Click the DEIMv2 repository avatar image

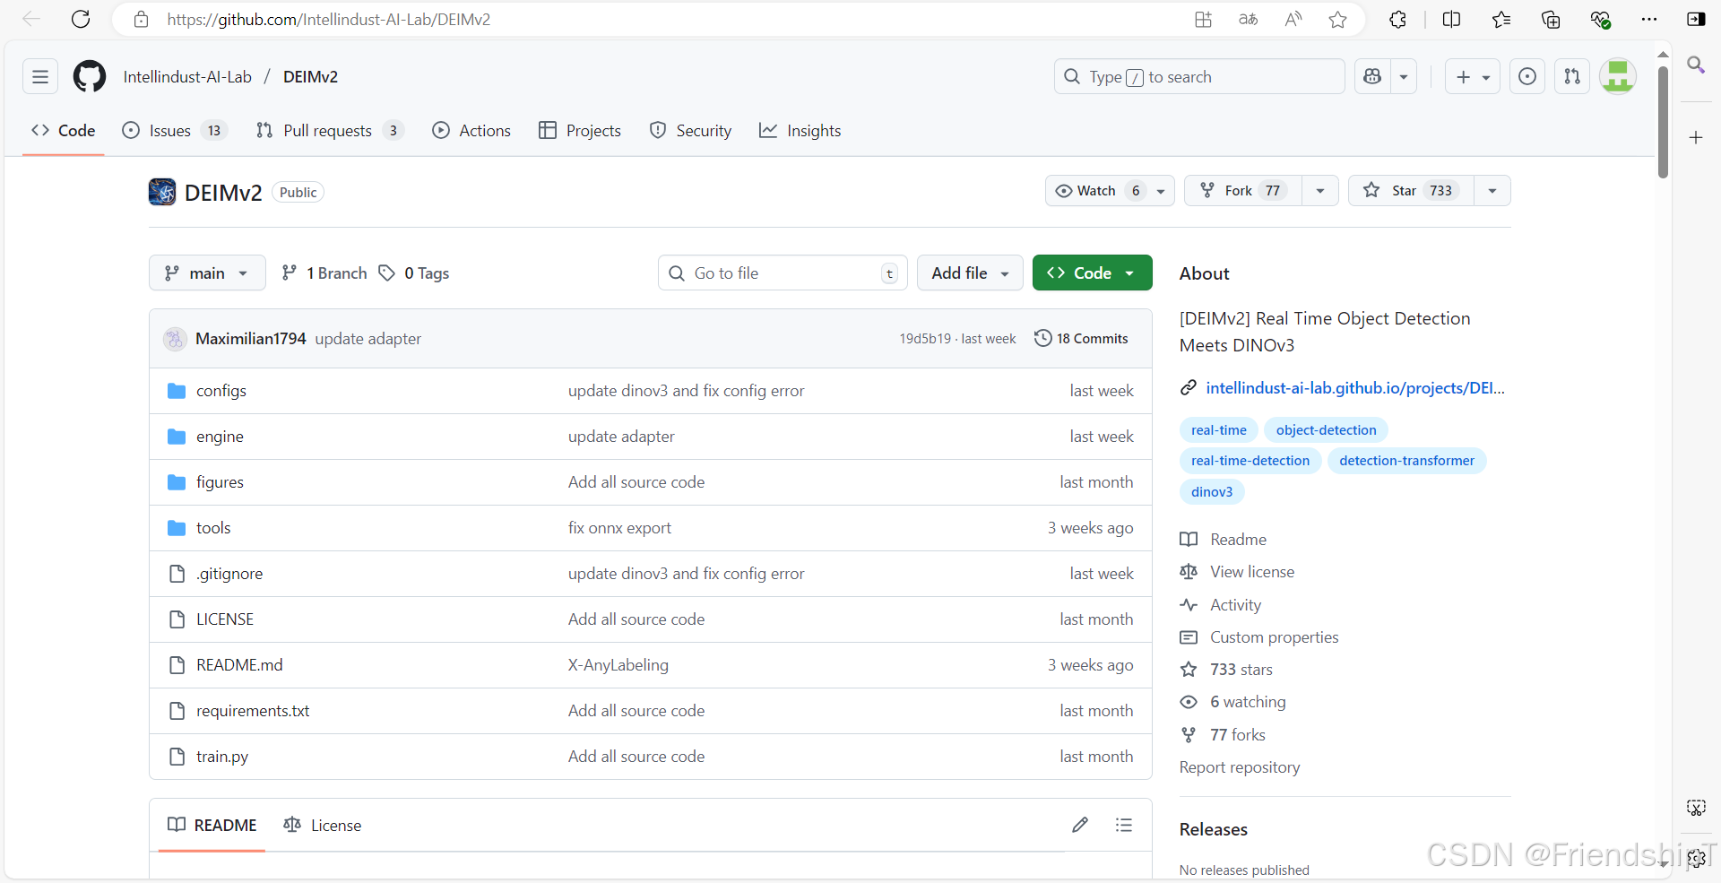[x=162, y=192]
